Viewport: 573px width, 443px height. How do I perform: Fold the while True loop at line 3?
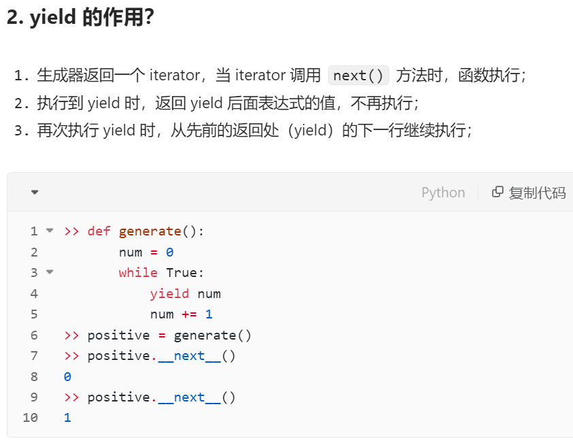[49, 272]
